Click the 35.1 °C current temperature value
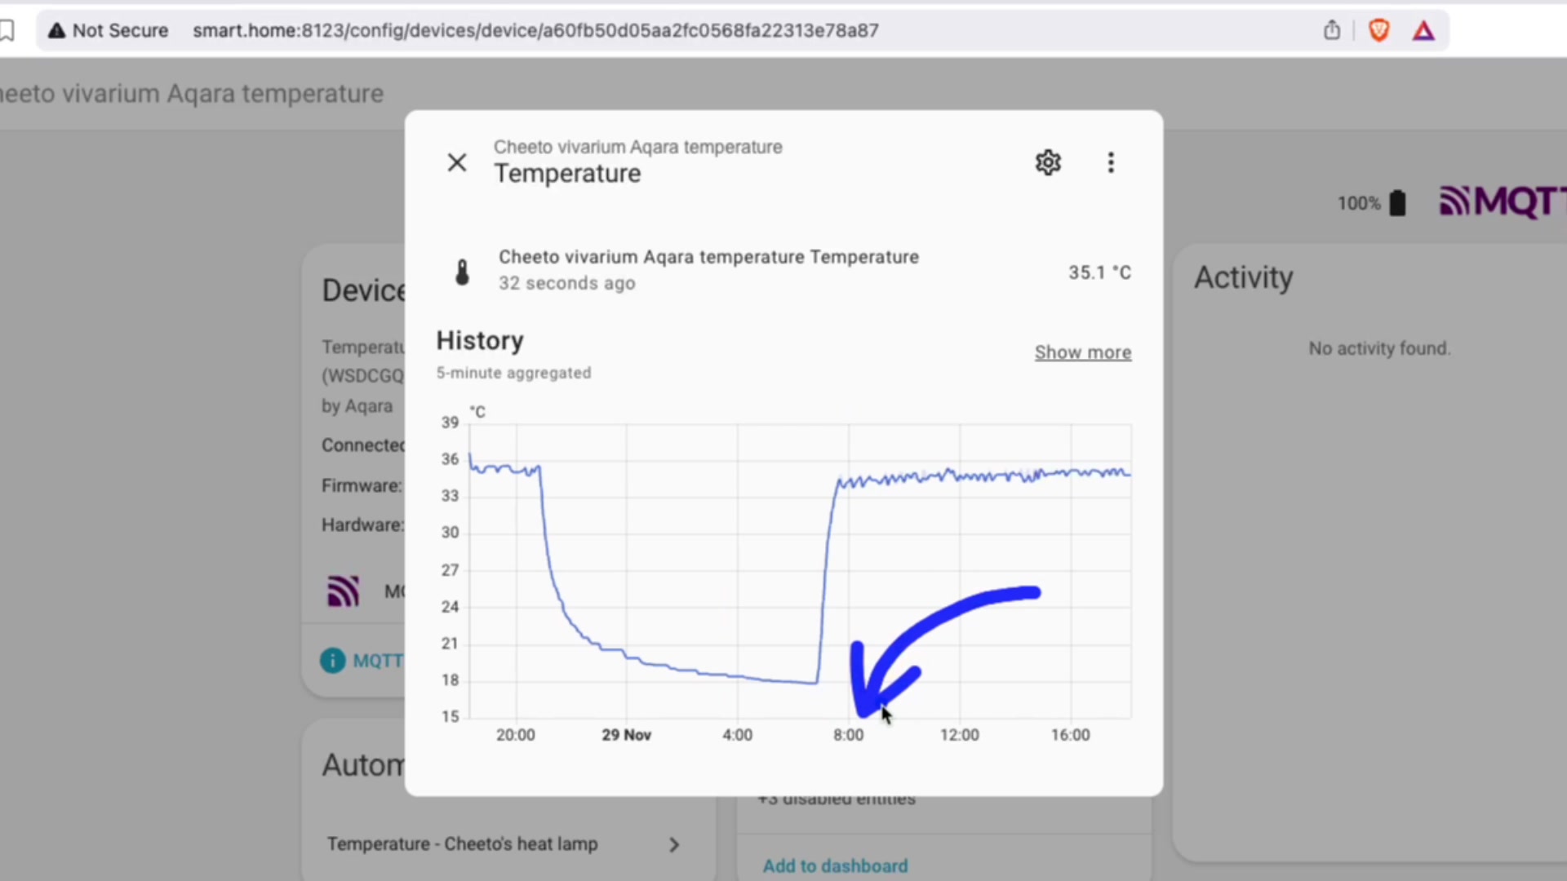Image resolution: width=1567 pixels, height=881 pixels. pos(1099,272)
